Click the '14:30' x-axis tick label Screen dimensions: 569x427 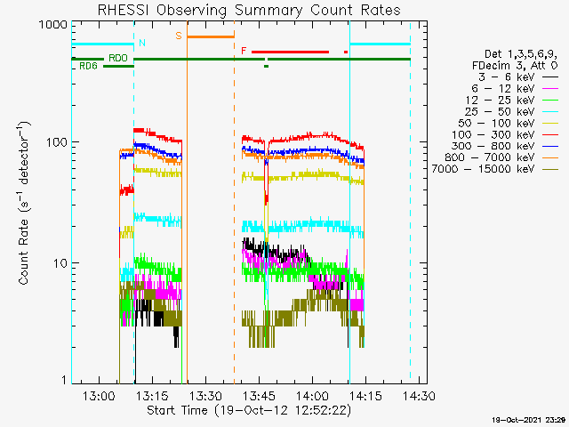click(x=419, y=395)
